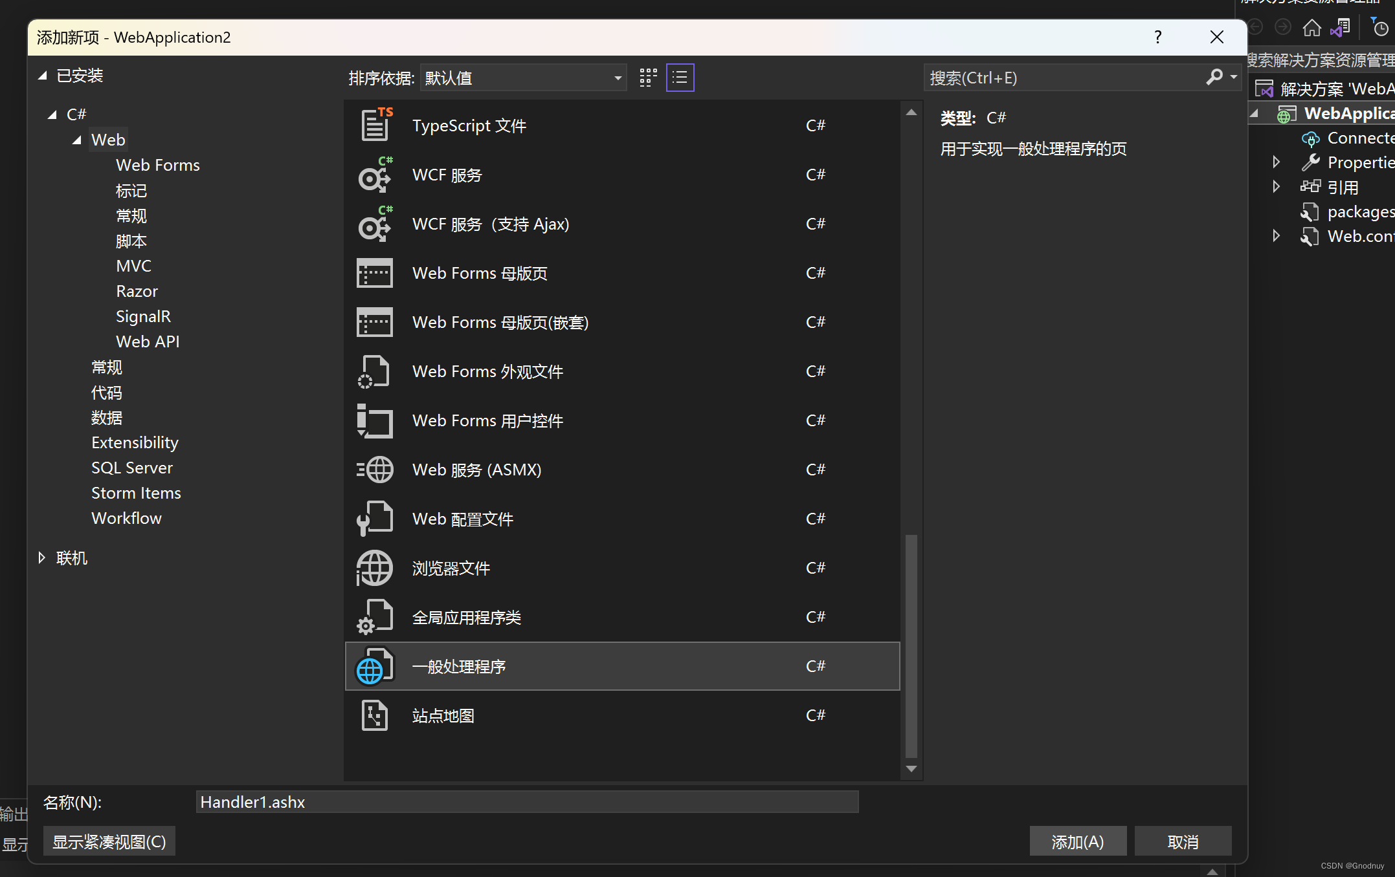
Task: Click the 显示紧凑视图(C) button
Action: coord(109,841)
